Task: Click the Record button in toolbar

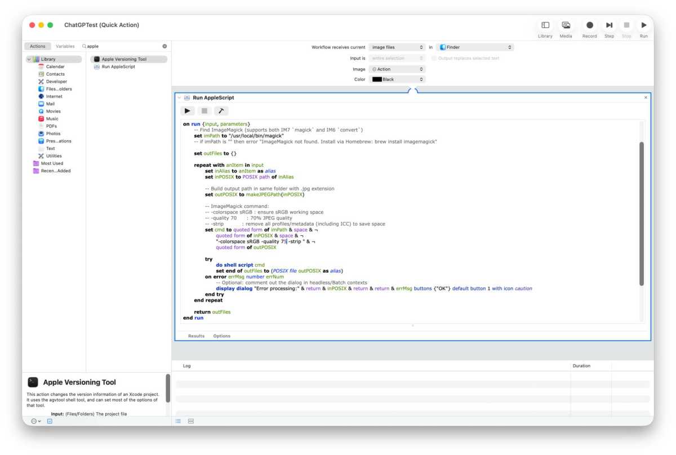Action: tap(589, 25)
